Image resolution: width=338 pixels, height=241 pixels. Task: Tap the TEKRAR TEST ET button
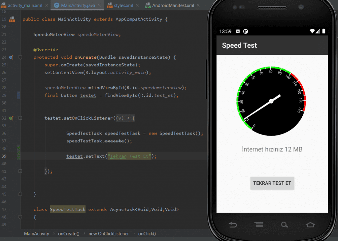click(272, 183)
